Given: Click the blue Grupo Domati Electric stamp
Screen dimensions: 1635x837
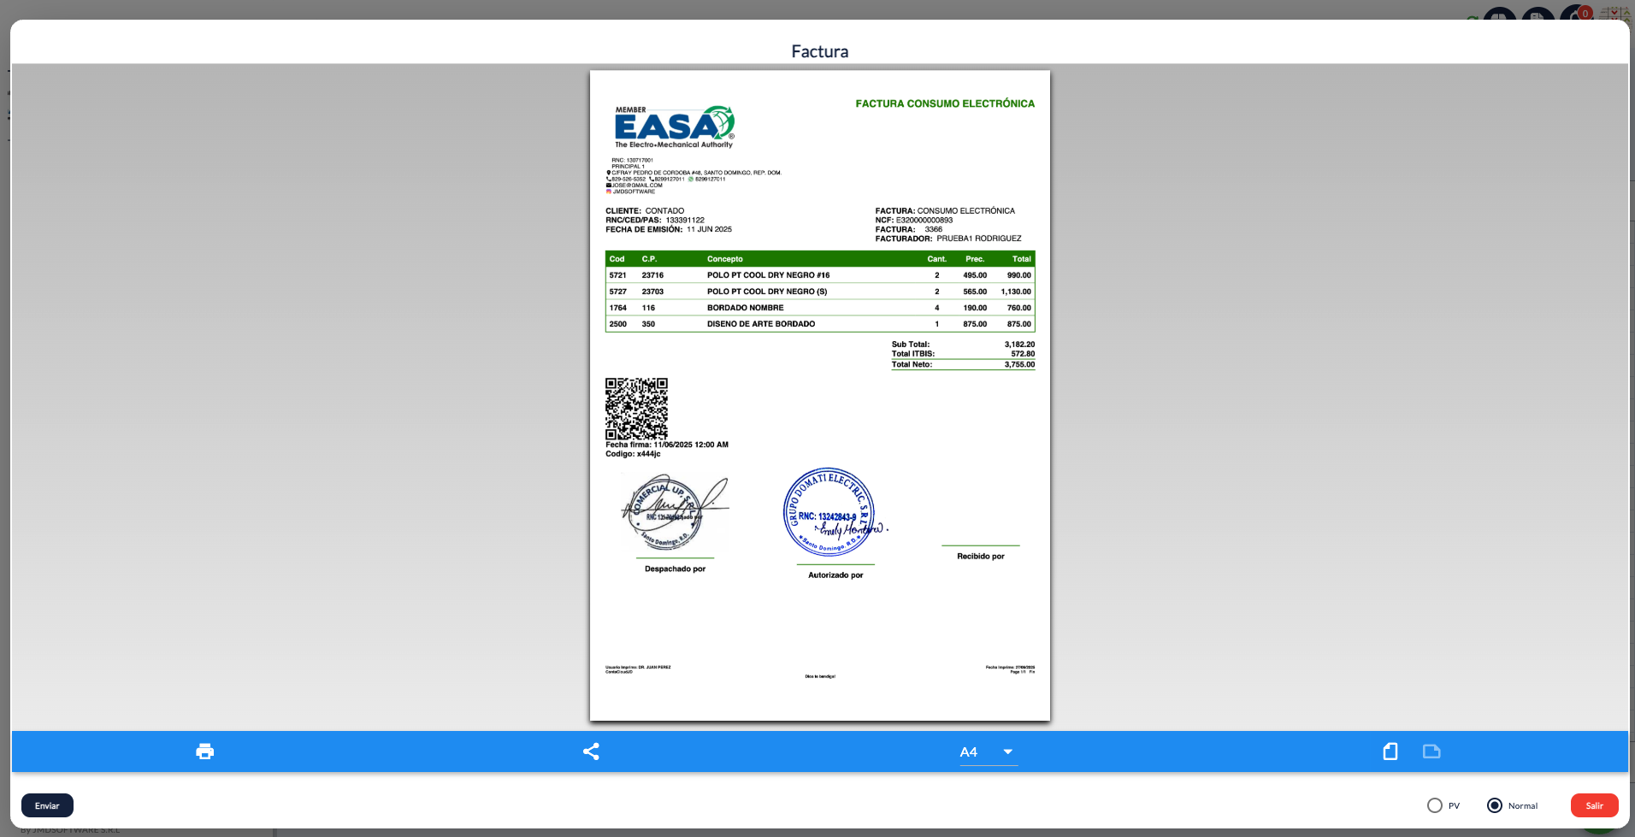Looking at the screenshot, I should [x=830, y=513].
